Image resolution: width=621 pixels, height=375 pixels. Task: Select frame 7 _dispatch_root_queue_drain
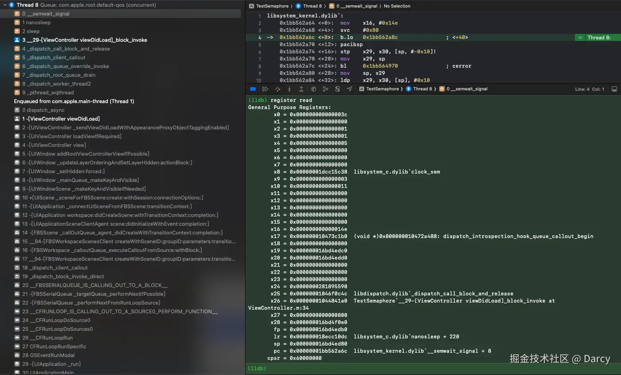coord(121,75)
